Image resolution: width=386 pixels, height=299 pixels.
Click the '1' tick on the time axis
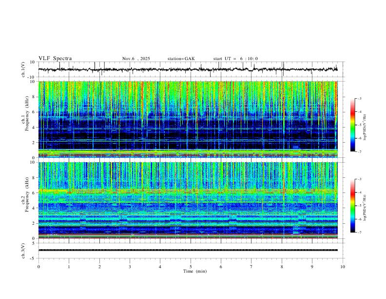pyautogui.click(x=69, y=267)
